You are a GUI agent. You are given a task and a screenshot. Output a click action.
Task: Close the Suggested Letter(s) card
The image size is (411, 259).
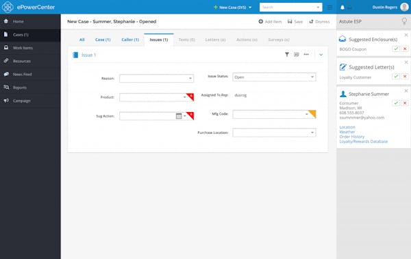click(x=406, y=62)
